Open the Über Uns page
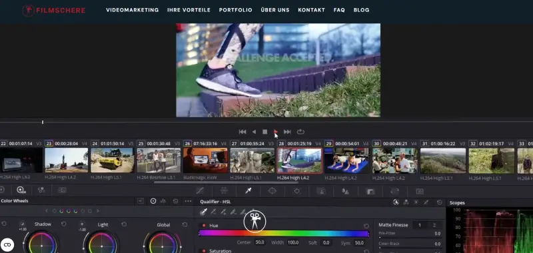The image size is (533, 253). pyautogui.click(x=275, y=10)
